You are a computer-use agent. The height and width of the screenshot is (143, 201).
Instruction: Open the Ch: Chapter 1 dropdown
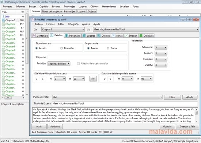point(63,29)
